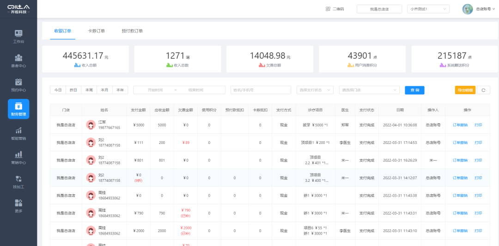Click the 开始时间 start date field

(155, 90)
